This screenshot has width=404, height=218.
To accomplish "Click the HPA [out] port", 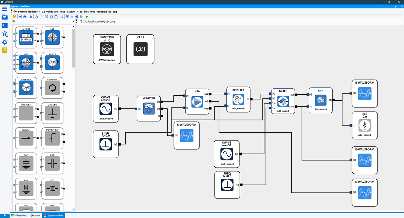I will [211, 94].
